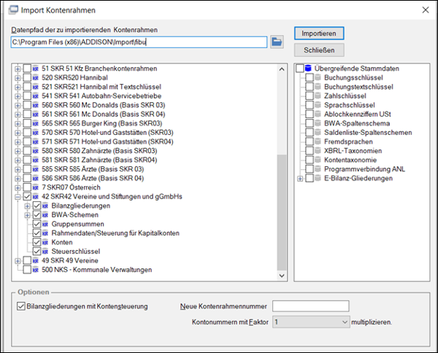Check the 560 SKR 560 Mc Donalds checkbox
Viewport: 438px width, 353px height.
pos(27,105)
